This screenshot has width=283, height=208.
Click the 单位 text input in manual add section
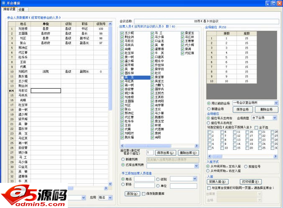coord(183,186)
